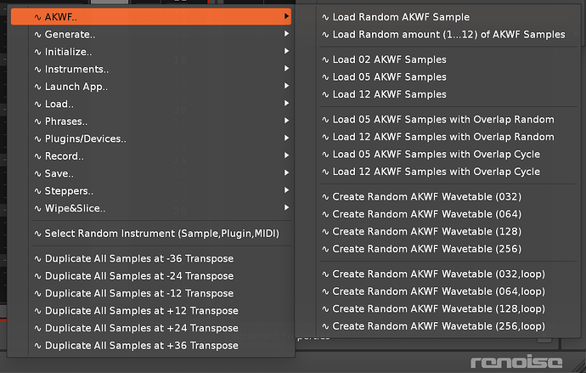586x373 pixels.
Task: Open the Initialize.. submenu
Action: (x=151, y=52)
